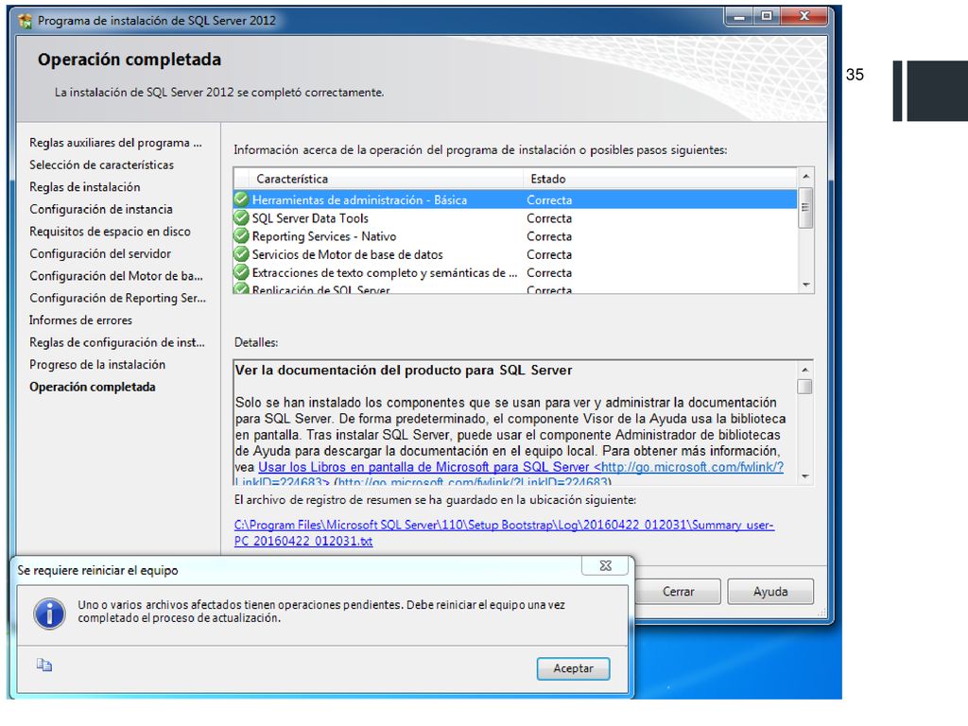
Task: Click the blue information icon in the restart dialog
Action: [49, 614]
